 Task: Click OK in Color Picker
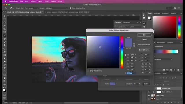[x=144, y=35]
